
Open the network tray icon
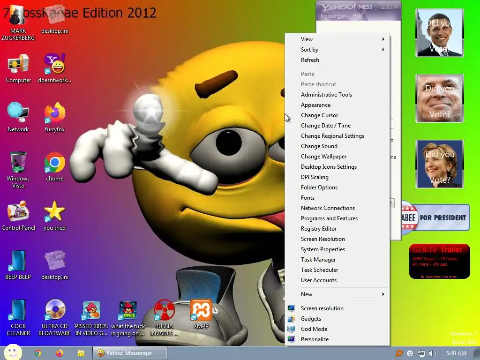click(421, 353)
